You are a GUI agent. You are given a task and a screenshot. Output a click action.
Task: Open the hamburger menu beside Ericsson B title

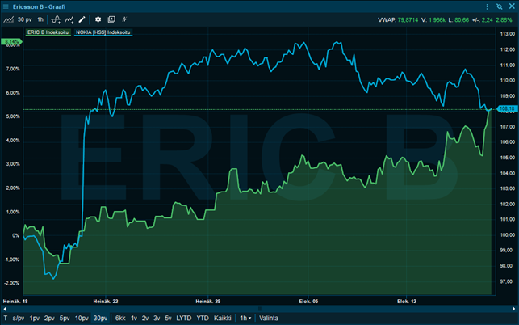coord(6,6)
